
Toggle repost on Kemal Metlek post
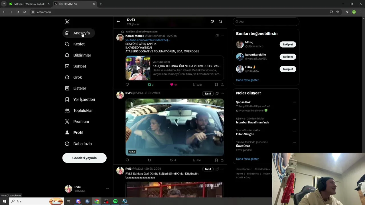(151, 85)
